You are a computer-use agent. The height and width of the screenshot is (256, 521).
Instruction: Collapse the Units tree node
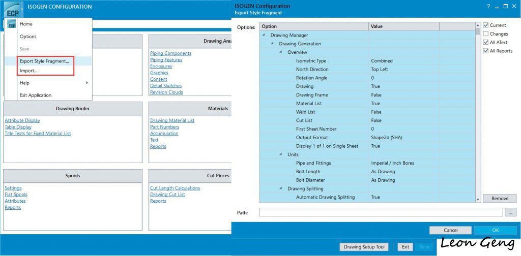(x=281, y=154)
